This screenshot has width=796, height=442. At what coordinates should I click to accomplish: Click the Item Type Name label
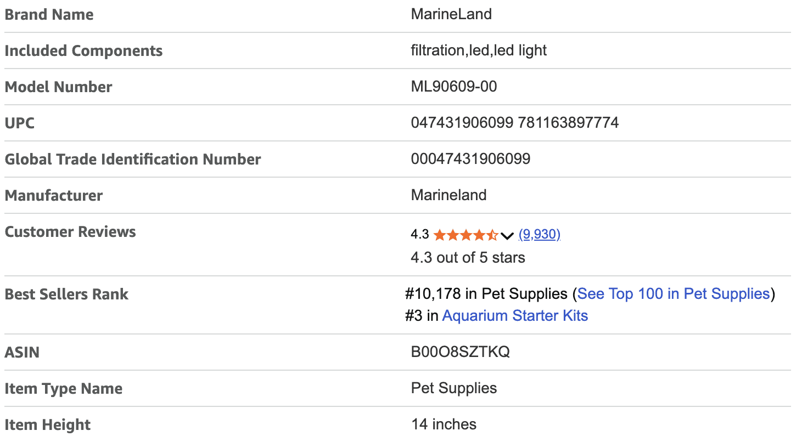tap(63, 388)
